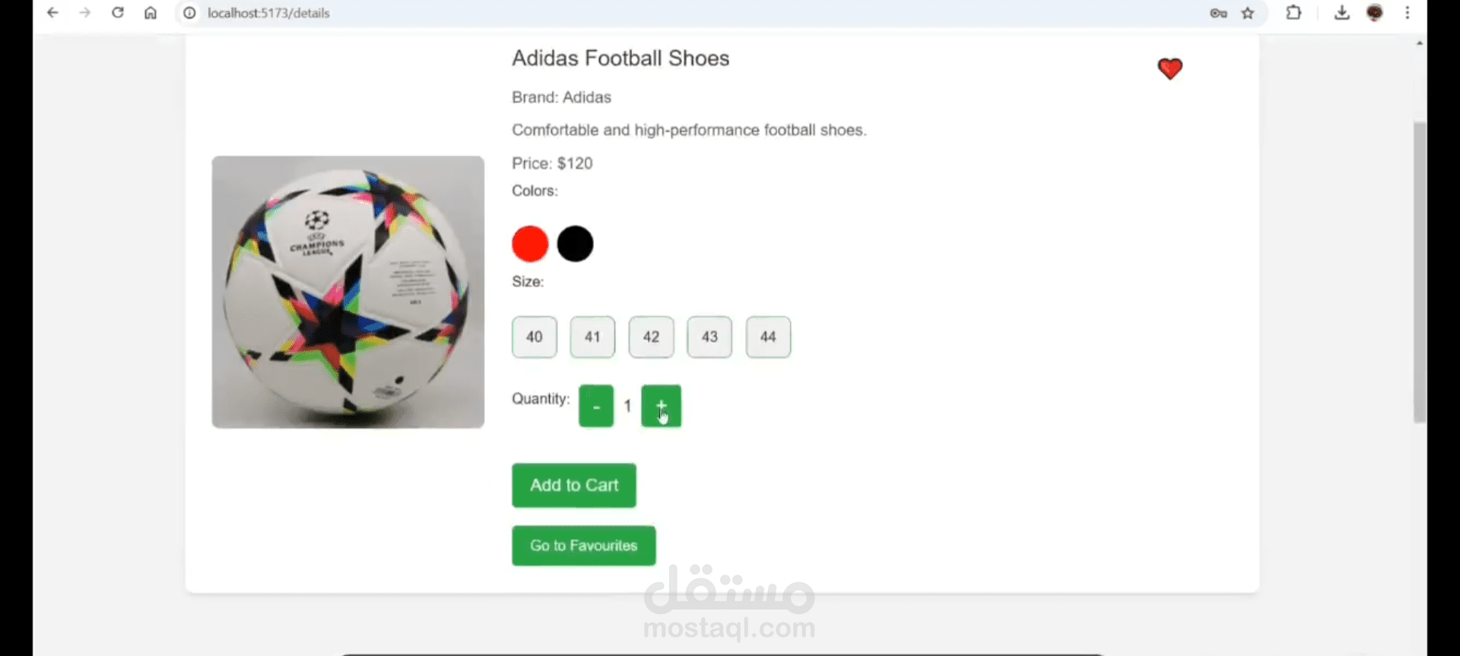Open the browser profile avatar
This screenshot has width=1460, height=656.
point(1375,13)
